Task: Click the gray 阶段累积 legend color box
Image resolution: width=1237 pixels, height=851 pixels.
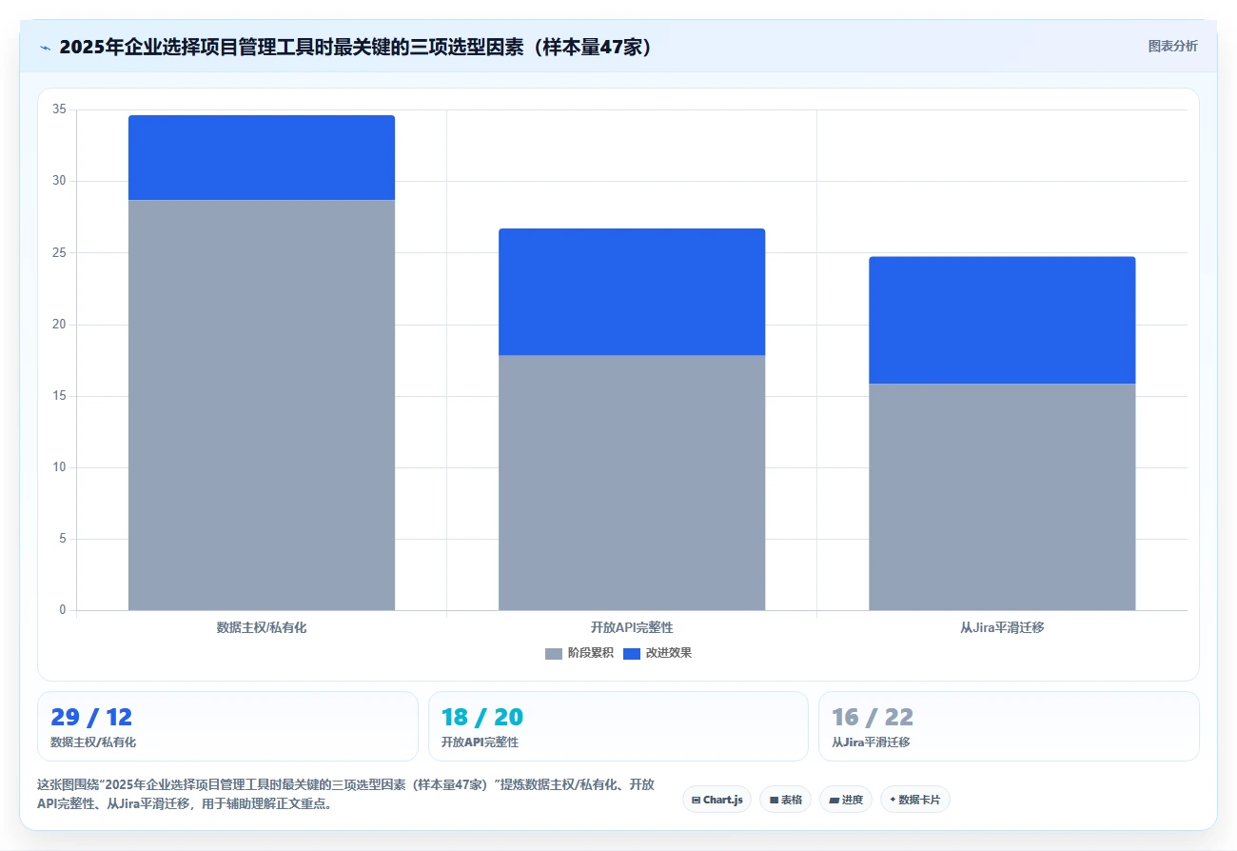Action: tap(554, 653)
